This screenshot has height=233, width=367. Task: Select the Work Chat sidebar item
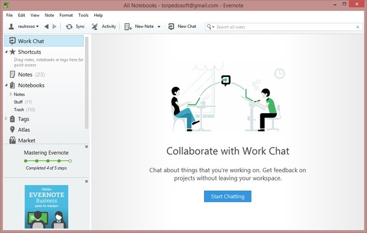tap(44, 41)
